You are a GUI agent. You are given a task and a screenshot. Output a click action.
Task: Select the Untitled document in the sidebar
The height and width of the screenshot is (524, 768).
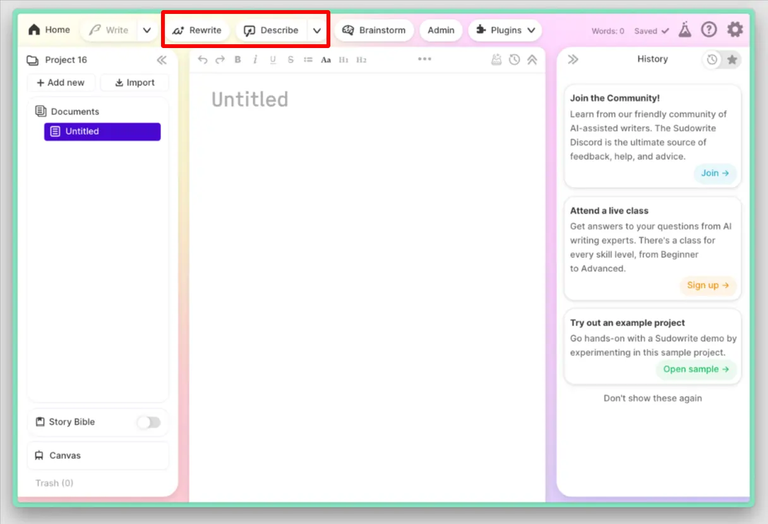(102, 131)
